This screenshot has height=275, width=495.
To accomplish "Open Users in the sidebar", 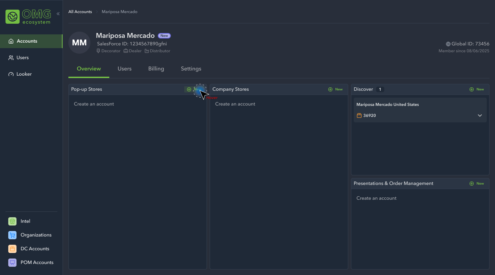I will click(x=31, y=58).
